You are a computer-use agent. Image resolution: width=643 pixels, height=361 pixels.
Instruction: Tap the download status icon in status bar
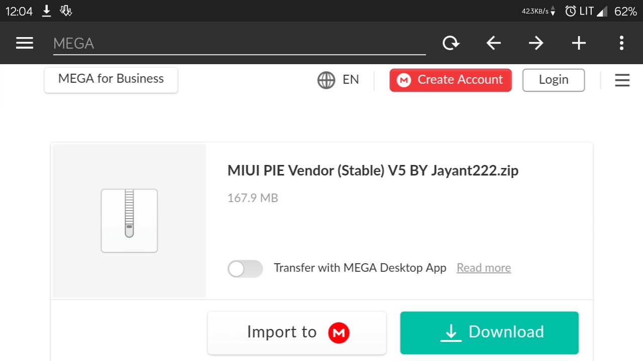[46, 11]
